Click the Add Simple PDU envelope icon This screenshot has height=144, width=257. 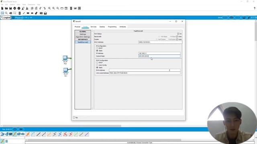[x=41, y=13]
